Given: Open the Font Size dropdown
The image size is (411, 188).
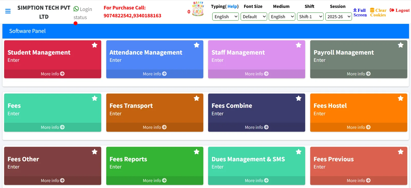Looking at the screenshot, I should [254, 17].
